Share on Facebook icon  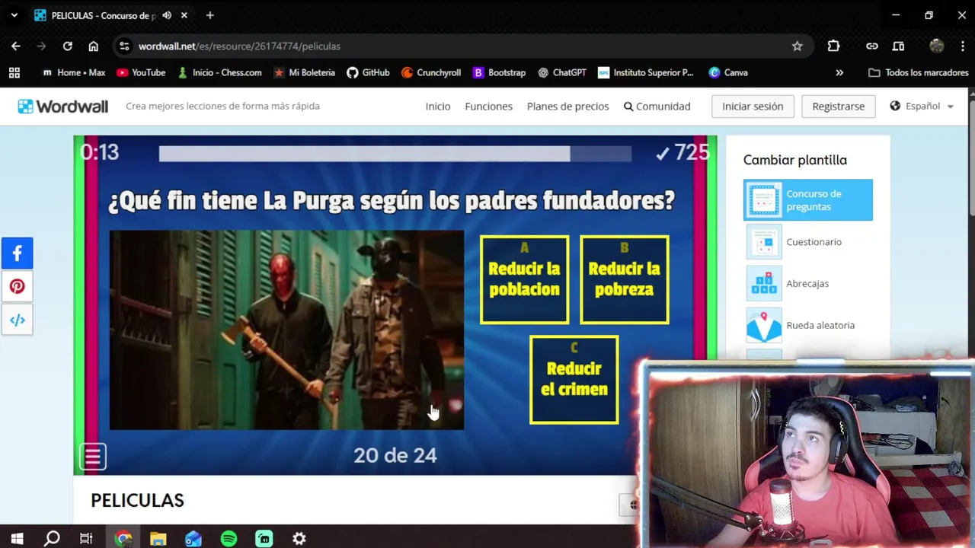pyautogui.click(x=17, y=253)
